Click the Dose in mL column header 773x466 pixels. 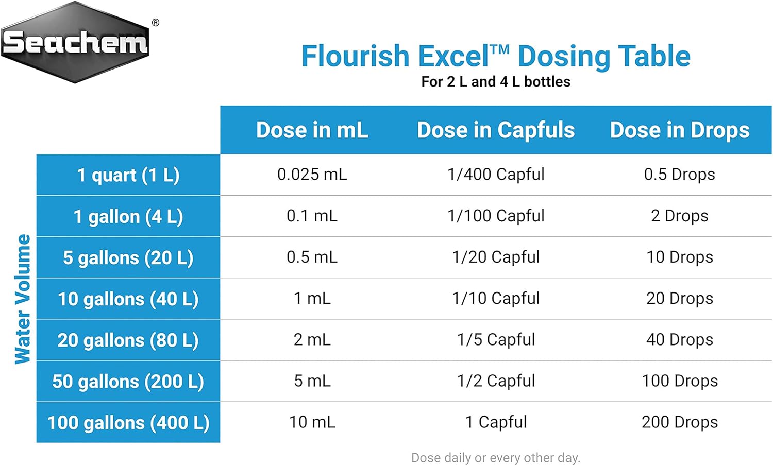click(x=312, y=130)
